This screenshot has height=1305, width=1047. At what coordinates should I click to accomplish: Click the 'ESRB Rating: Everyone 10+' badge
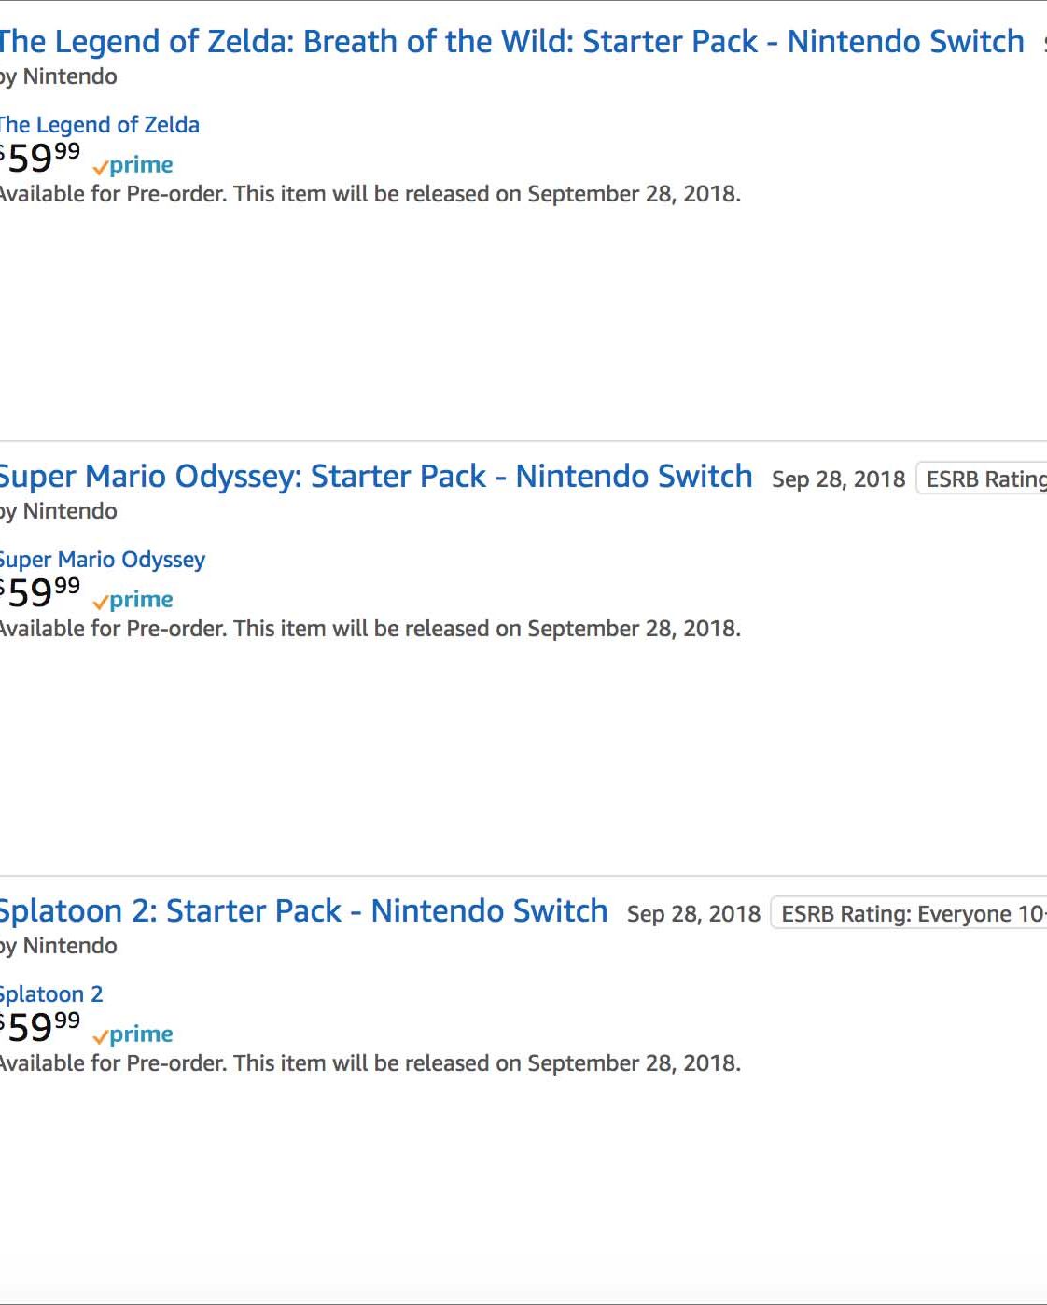(x=909, y=913)
